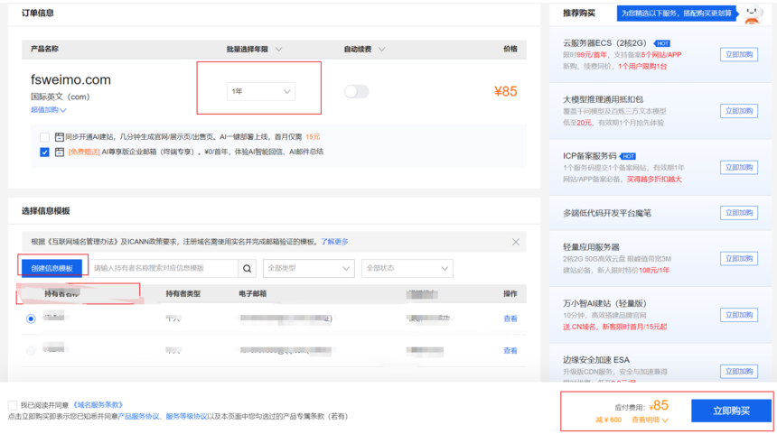Click the 立即购买 button

[731, 411]
